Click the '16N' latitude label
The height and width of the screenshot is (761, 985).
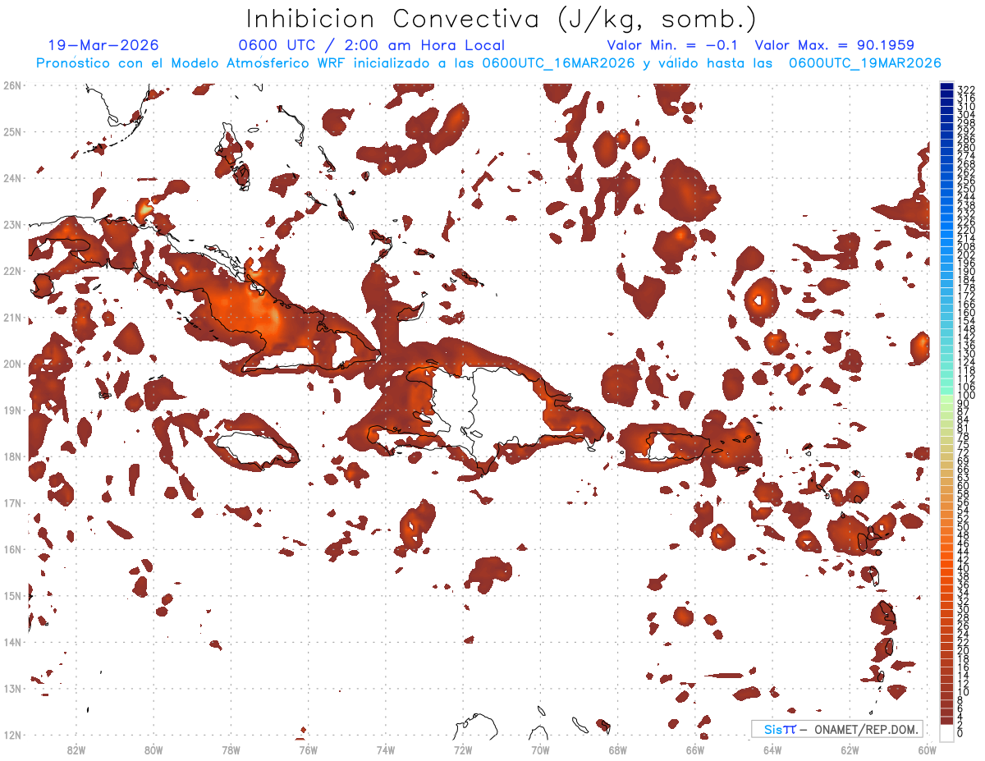click(x=11, y=548)
